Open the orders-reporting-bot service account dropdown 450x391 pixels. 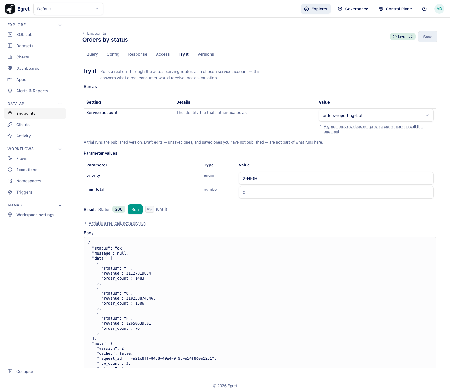click(376, 115)
